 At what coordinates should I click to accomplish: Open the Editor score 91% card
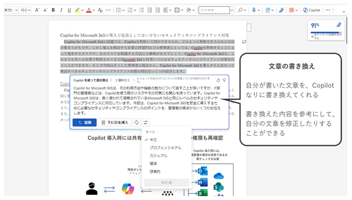(x=326, y=30)
